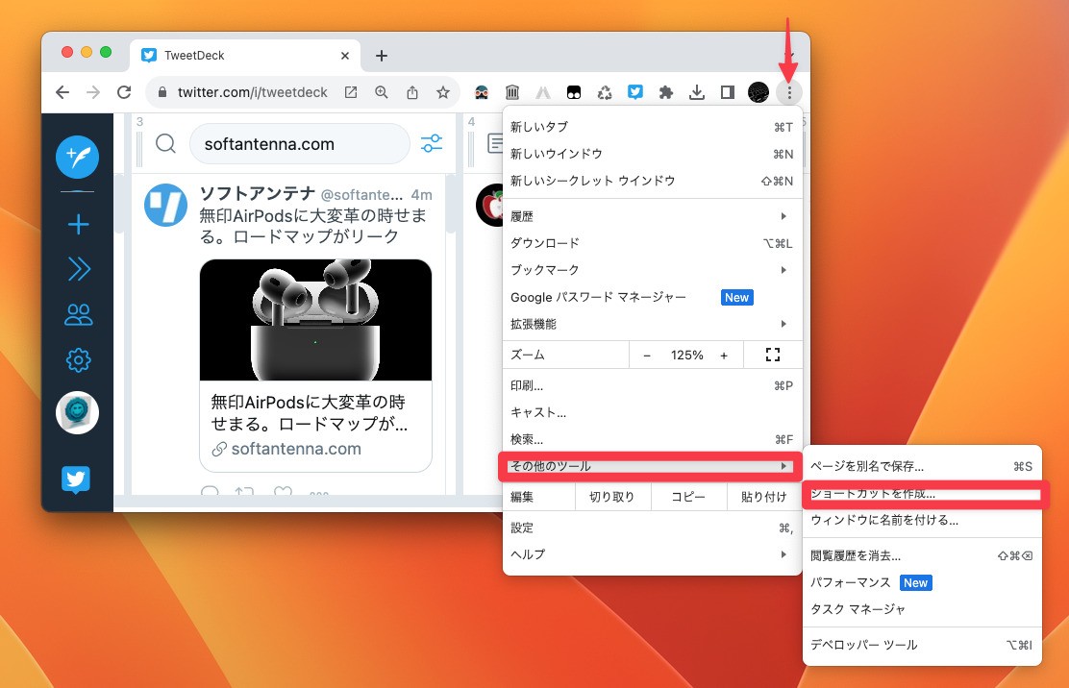Screen dimensions: 1069x688
Task: Click the Twitter bird icon at sidebar bottom
Action: (x=77, y=479)
